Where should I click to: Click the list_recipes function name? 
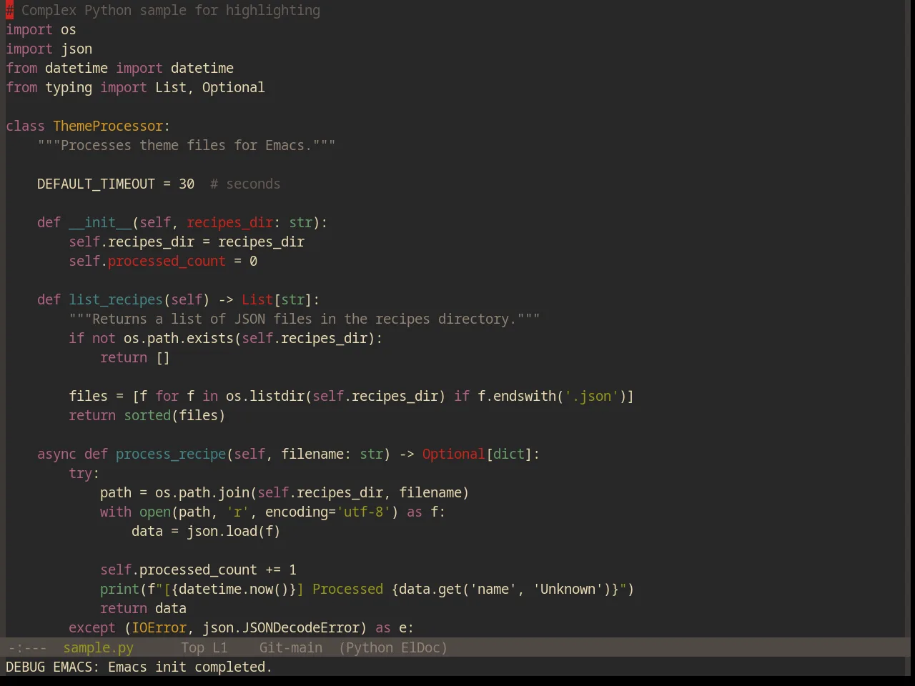point(116,300)
